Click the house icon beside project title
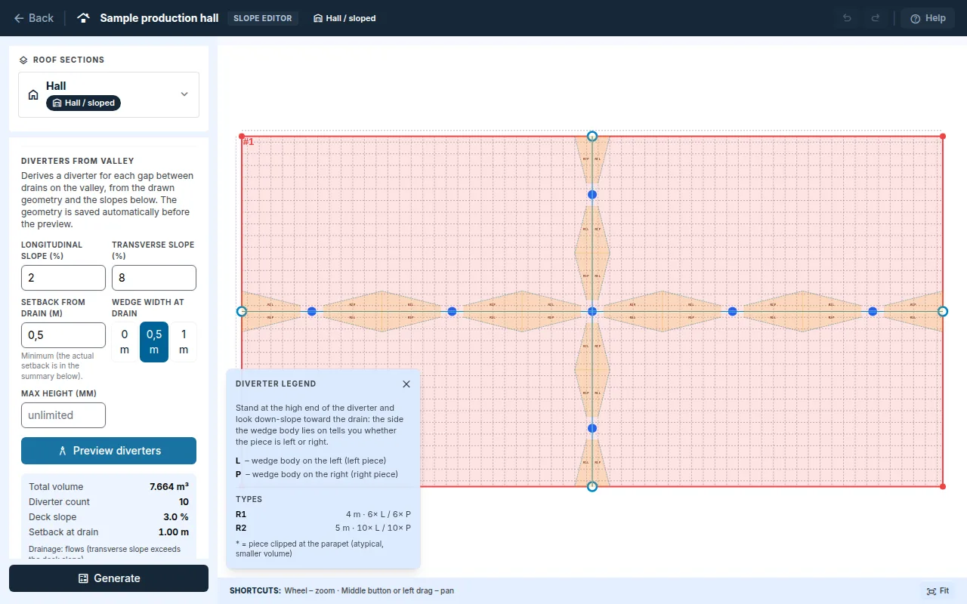 coord(84,18)
